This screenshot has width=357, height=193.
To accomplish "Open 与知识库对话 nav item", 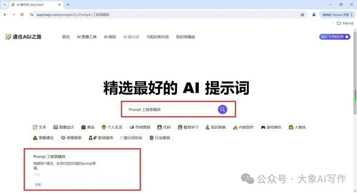I will [x=158, y=37].
